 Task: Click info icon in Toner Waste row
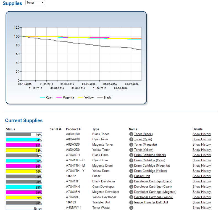point(131,208)
